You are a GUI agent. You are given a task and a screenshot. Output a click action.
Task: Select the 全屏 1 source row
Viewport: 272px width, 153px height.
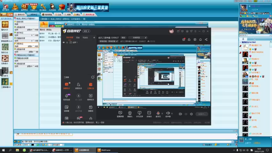tap(79, 42)
